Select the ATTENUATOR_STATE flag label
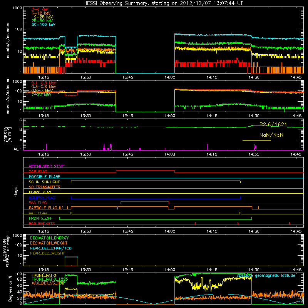This screenshot has width=308, height=308. click(x=47, y=166)
